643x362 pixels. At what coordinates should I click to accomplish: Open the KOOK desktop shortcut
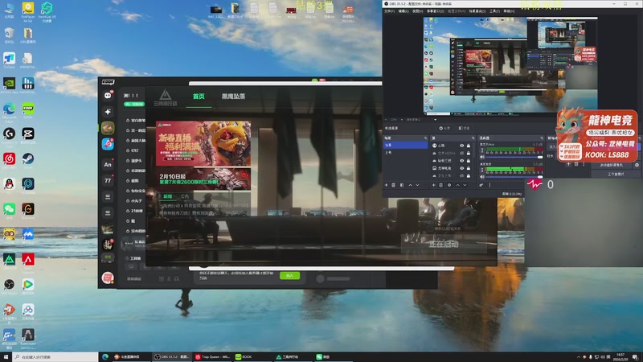click(28, 111)
